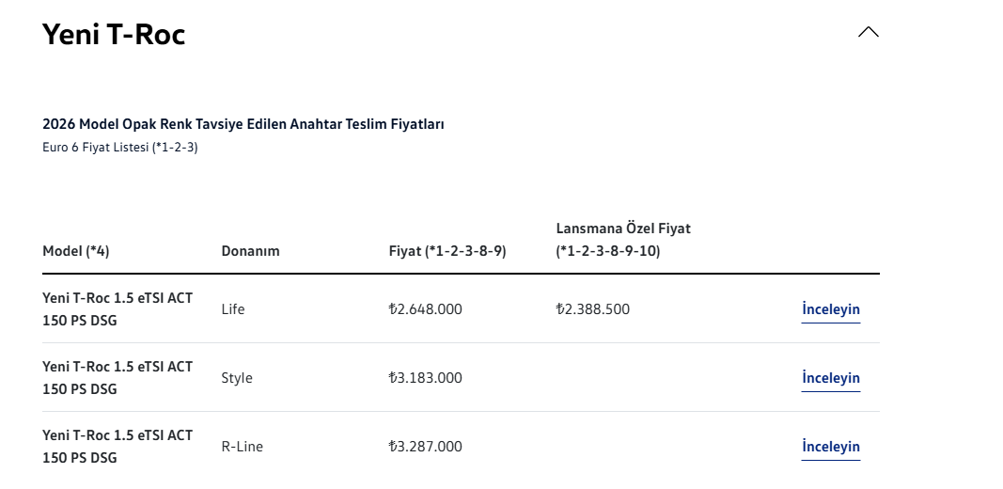
Task: Click the R-Line trim cell
Action: 242,447
